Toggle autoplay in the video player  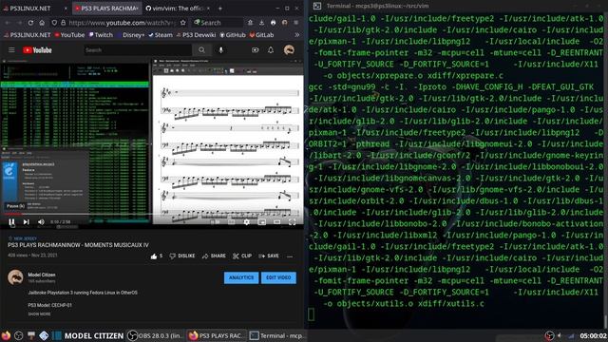(x=215, y=221)
